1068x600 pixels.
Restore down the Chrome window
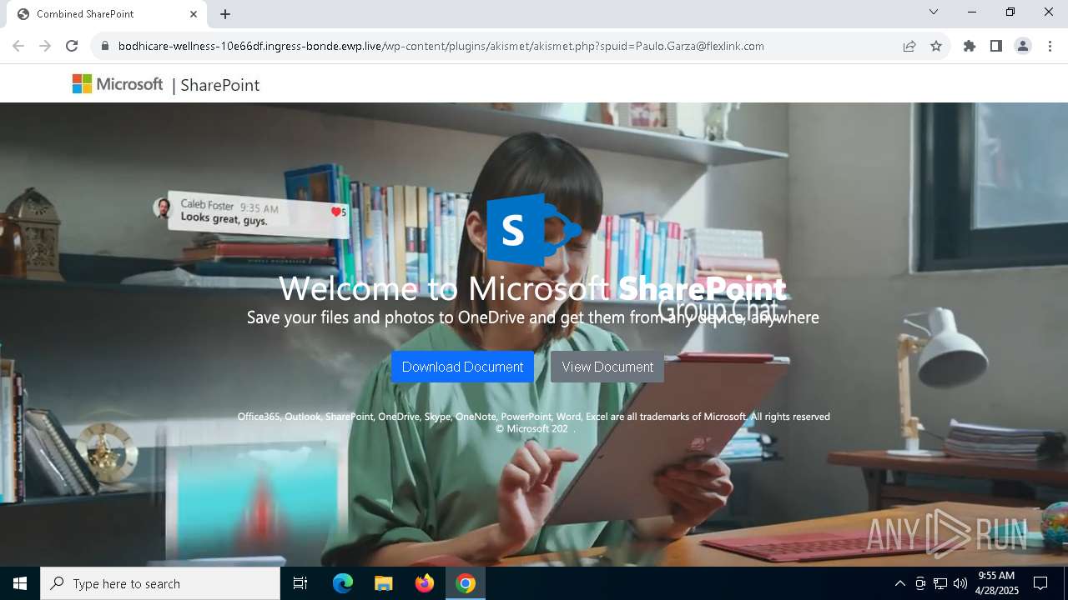click(x=1010, y=12)
